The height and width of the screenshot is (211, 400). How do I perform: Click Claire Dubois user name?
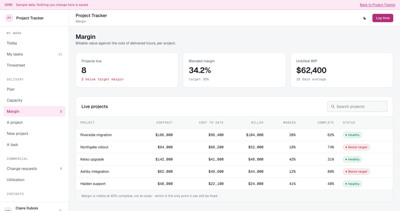pyautogui.click(x=27, y=208)
